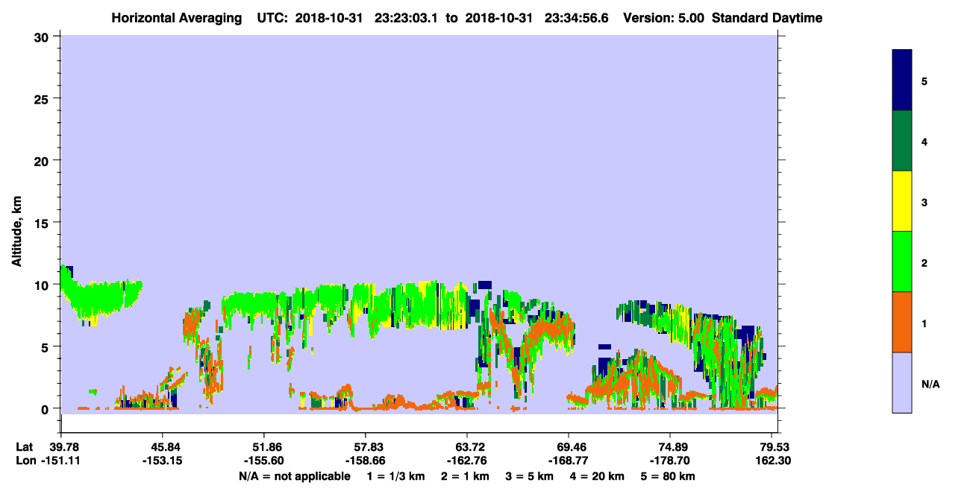Click longitude value -155.60
Screen dimensions: 970x497
click(264, 461)
